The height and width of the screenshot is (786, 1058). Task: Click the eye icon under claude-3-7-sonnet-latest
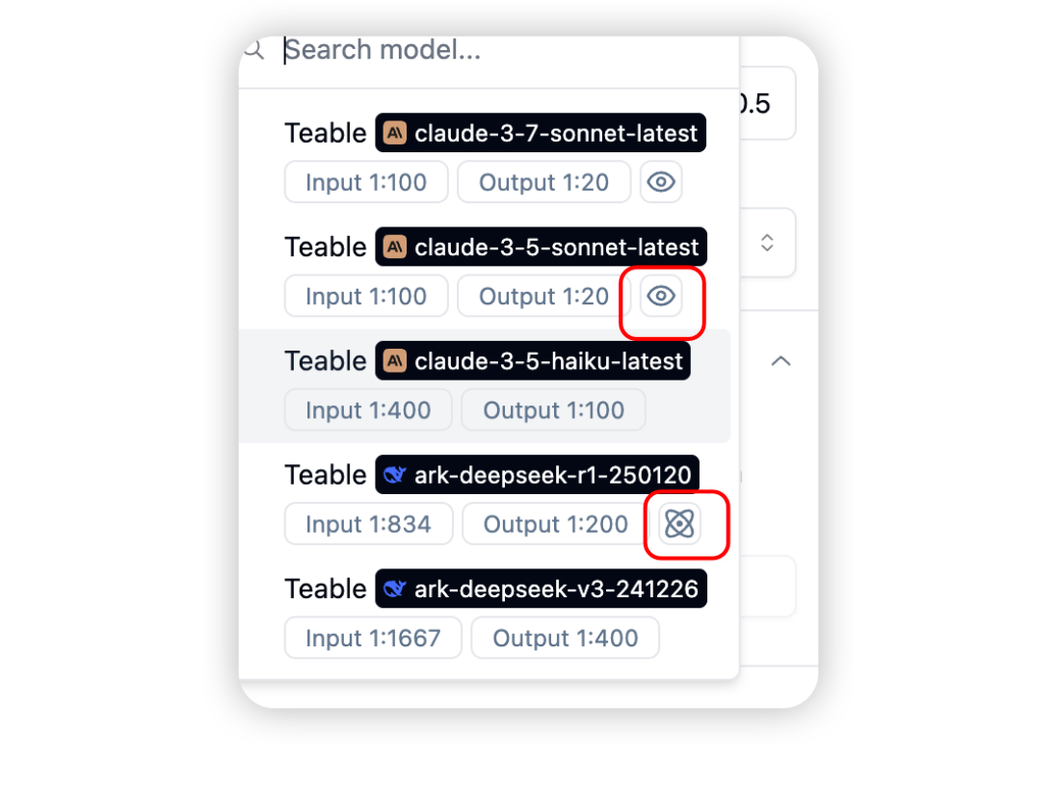coord(661,181)
